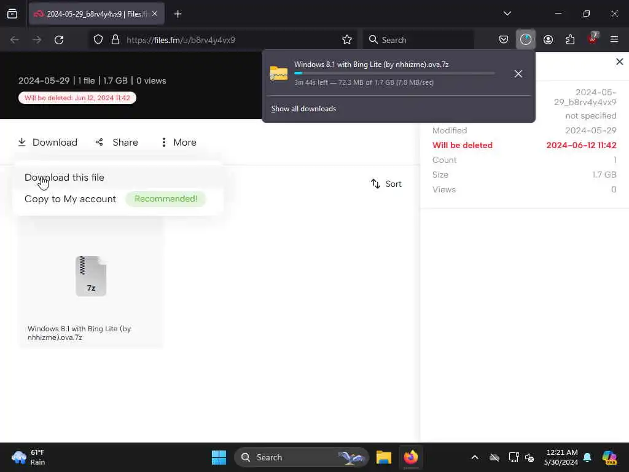Image resolution: width=629 pixels, height=472 pixels.
Task: Click the Size 1.7 GB value
Action: click(x=604, y=175)
